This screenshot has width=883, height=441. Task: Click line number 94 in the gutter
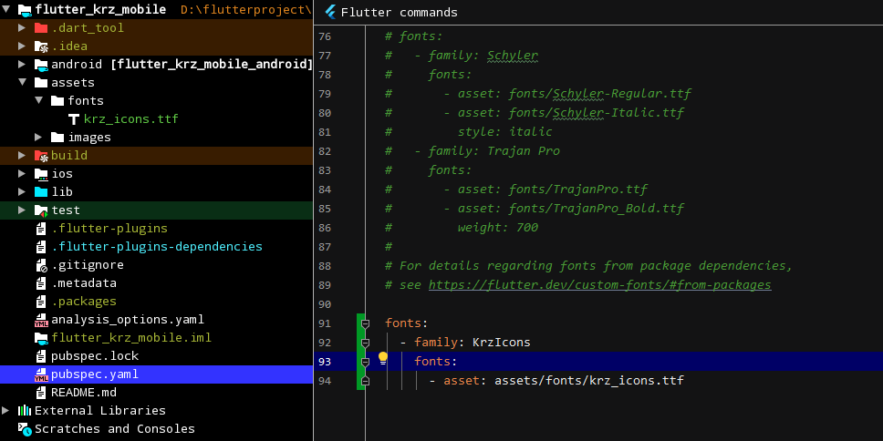tap(326, 381)
